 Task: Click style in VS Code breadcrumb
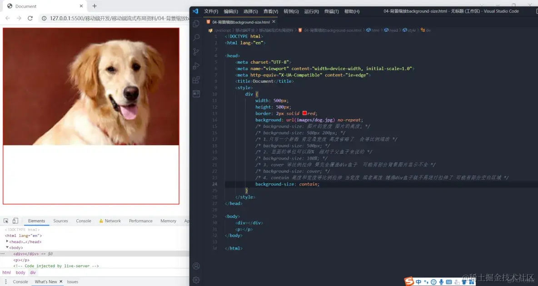(x=409, y=30)
